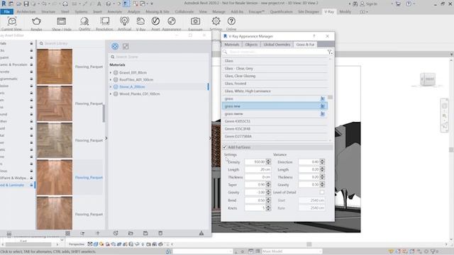454x255 pixels.
Task: Open the Asset Editor ribbon icon
Action: pos(155,22)
